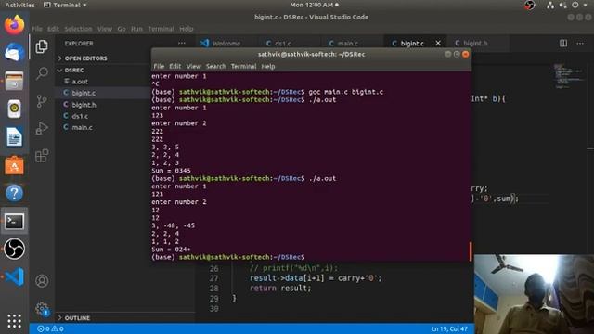Open the Files manager dock icon
The width and height of the screenshot is (594, 334).
[x=15, y=81]
